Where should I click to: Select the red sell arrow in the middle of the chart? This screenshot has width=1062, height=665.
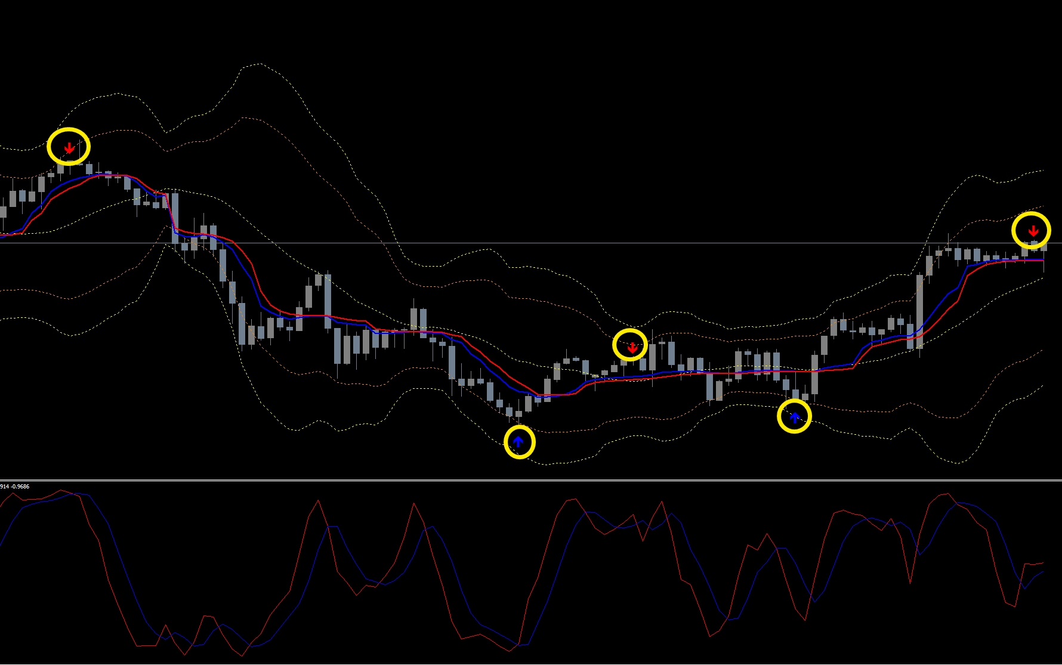632,347
